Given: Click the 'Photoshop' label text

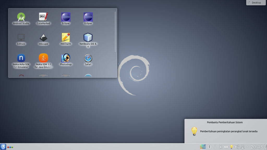Looking at the screenshot, I should pyautogui.click(x=66, y=64).
